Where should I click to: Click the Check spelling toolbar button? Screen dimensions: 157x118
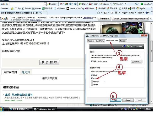click(118, 4)
